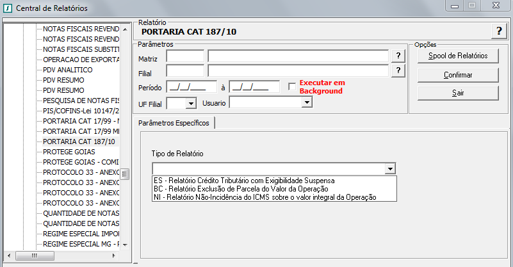Click the tree's horizontal scroll right arrow
The width and height of the screenshot is (513, 267).
pyautogui.click(x=113, y=255)
